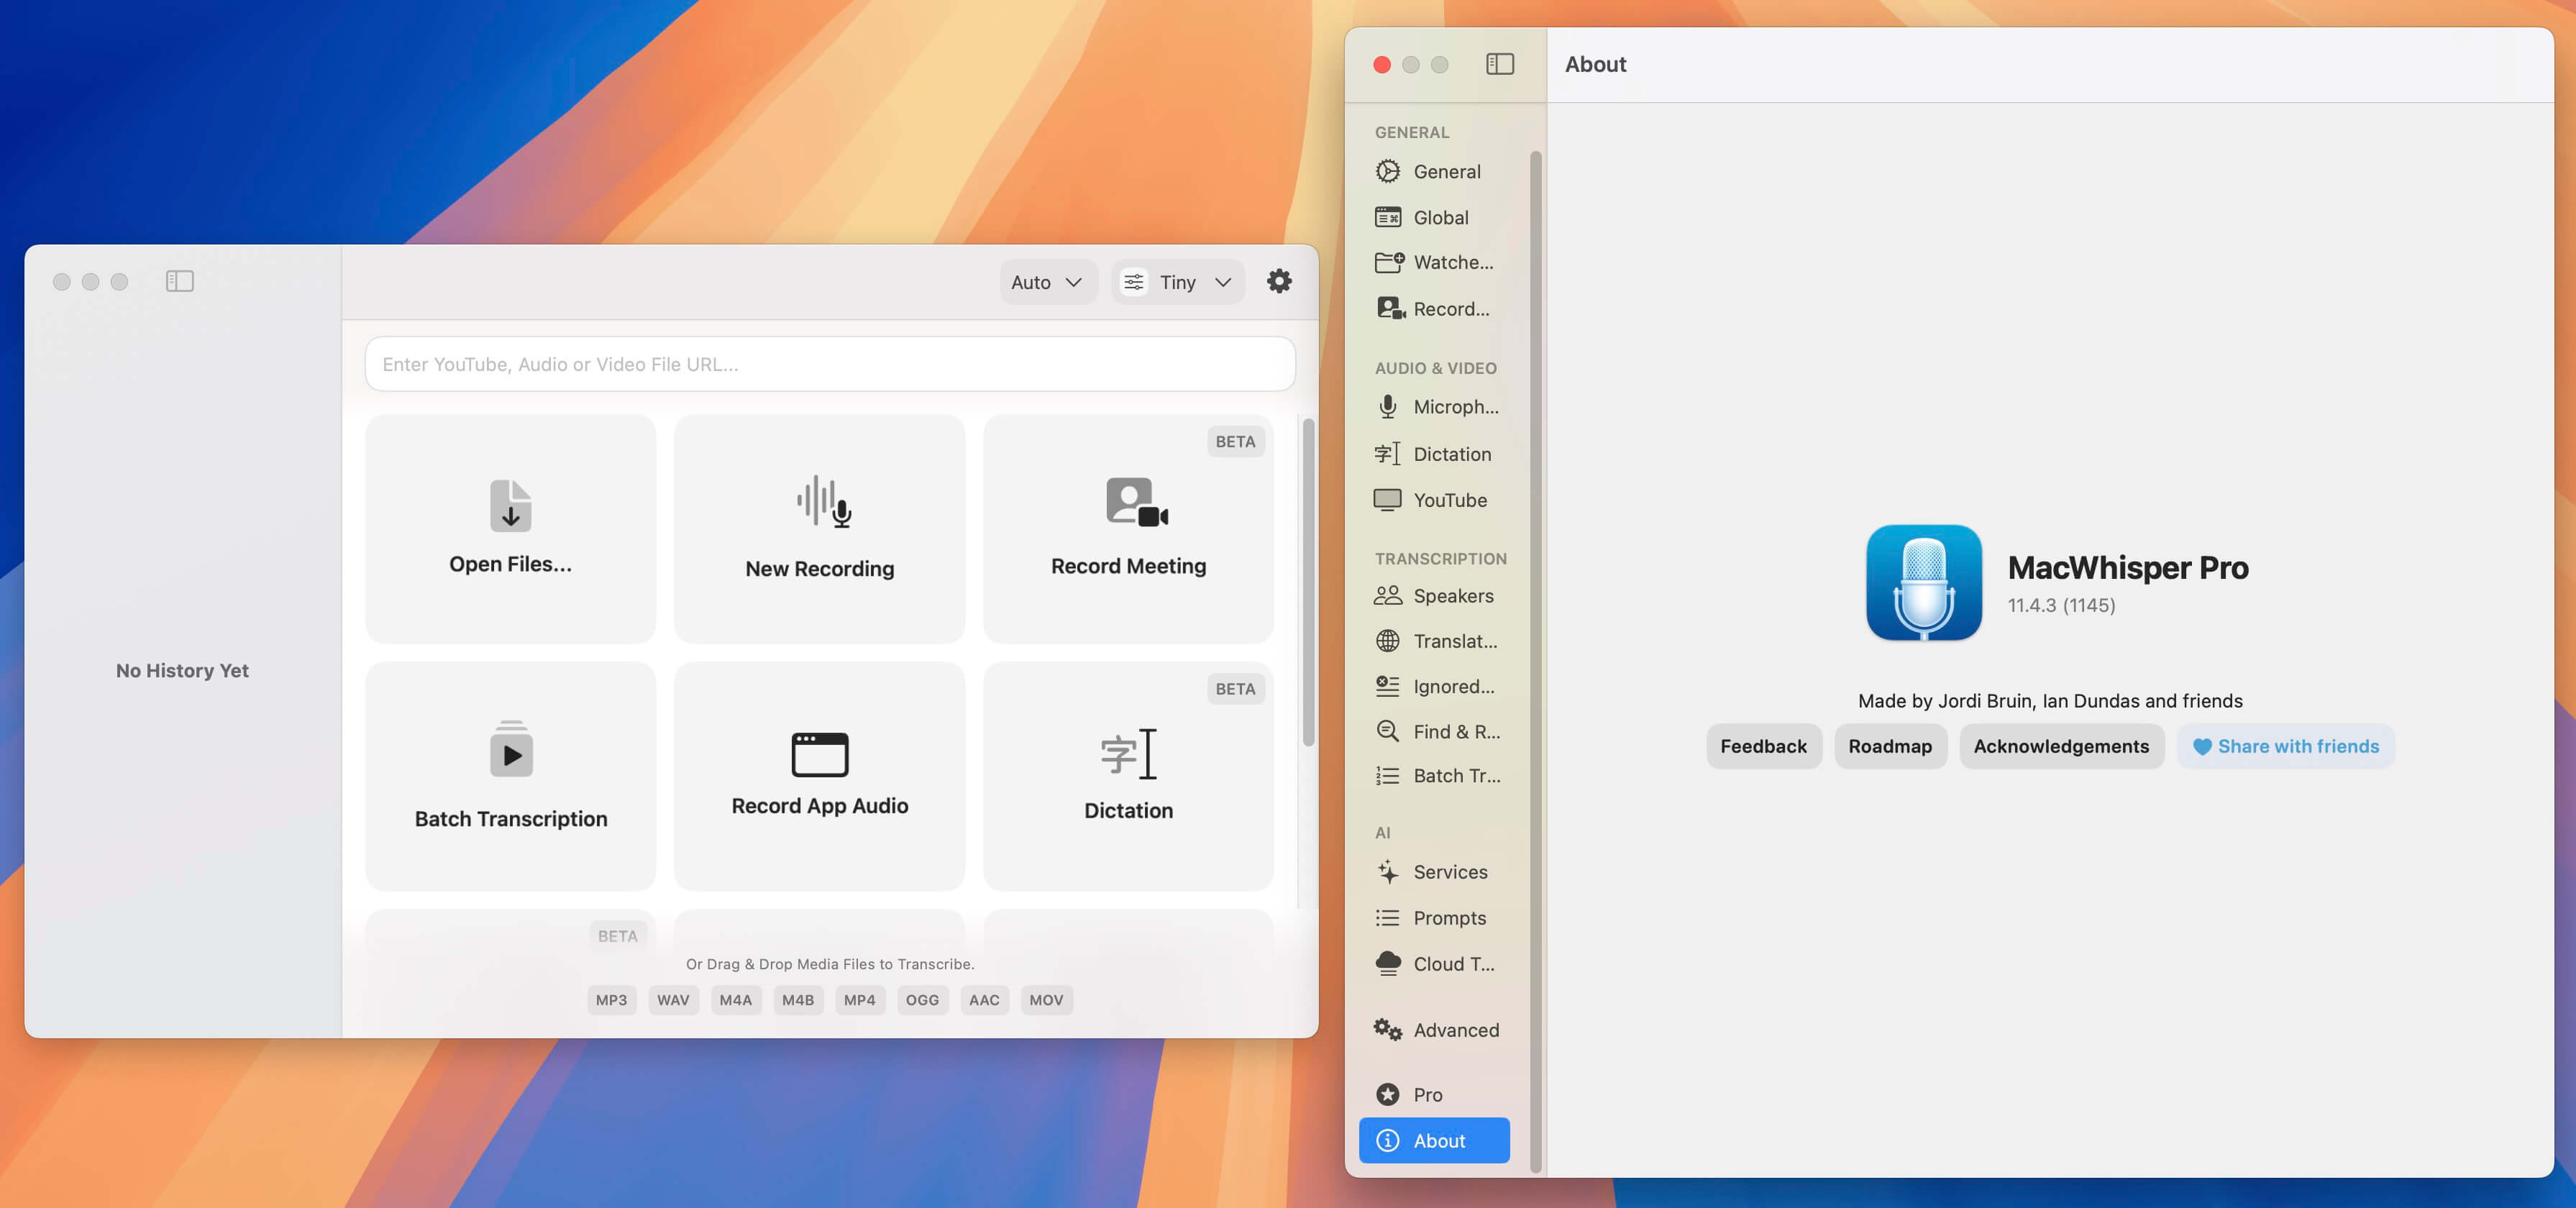
Task: Click MacWhisper Pro microphone app icon
Action: click(1923, 583)
